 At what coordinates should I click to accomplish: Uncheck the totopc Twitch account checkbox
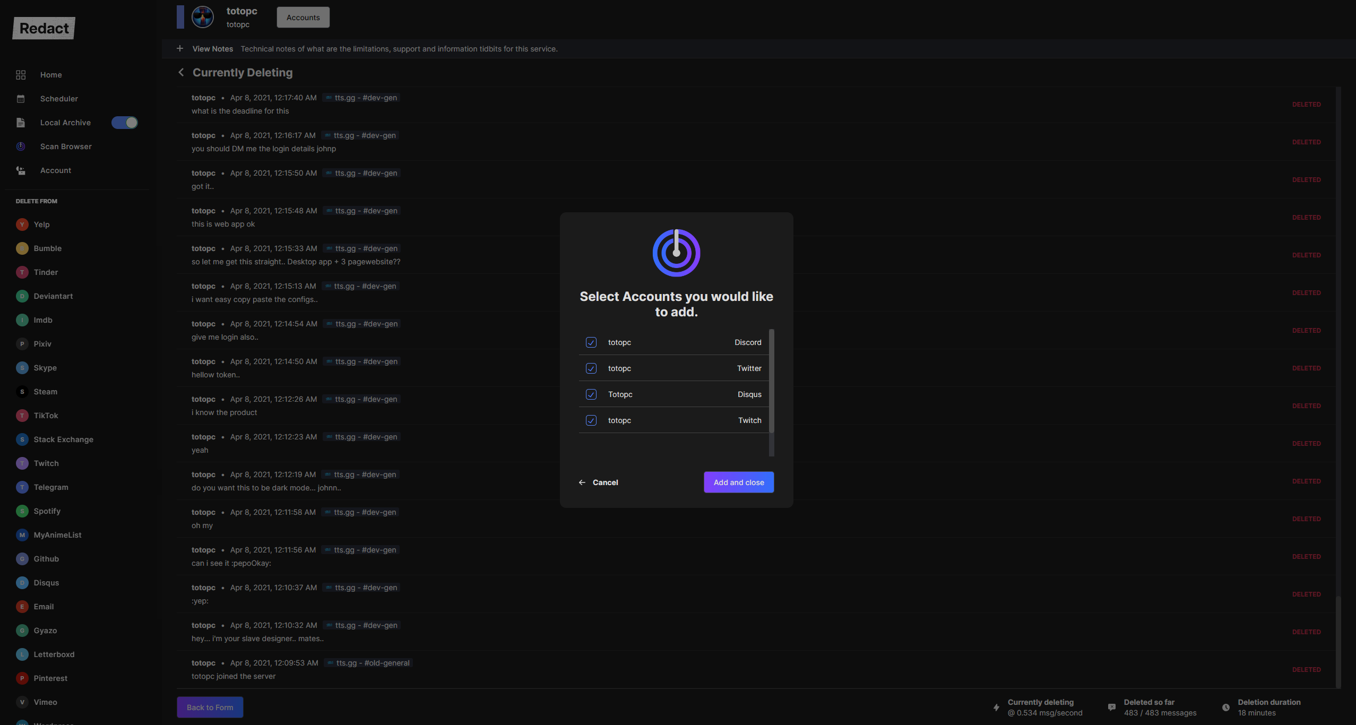pyautogui.click(x=591, y=420)
